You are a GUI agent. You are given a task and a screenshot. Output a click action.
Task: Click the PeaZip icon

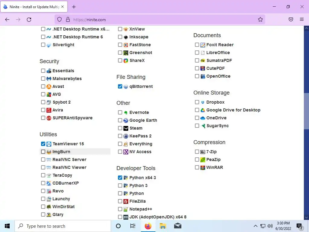[203, 159]
